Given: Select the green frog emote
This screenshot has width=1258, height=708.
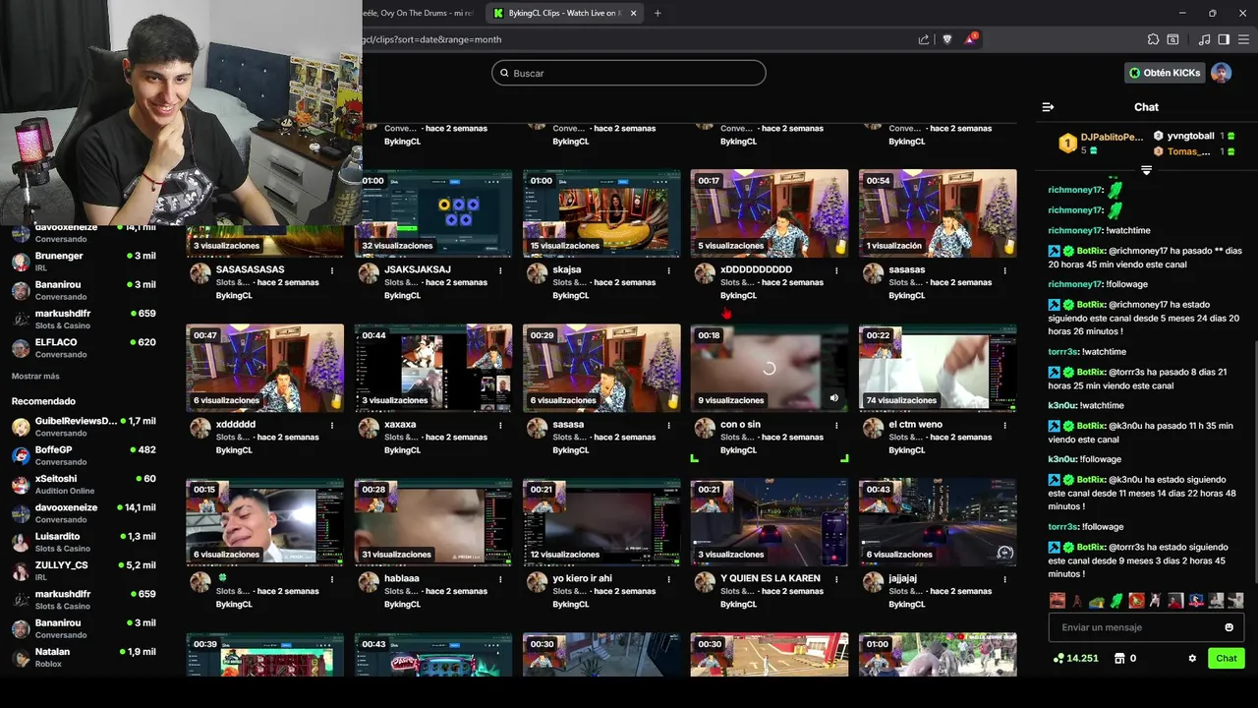Looking at the screenshot, I should (1116, 600).
